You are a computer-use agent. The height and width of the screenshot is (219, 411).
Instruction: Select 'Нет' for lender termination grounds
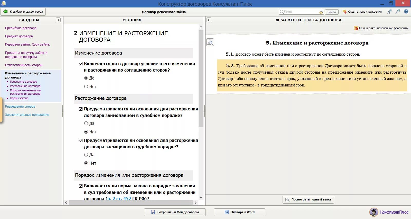pos(86,132)
